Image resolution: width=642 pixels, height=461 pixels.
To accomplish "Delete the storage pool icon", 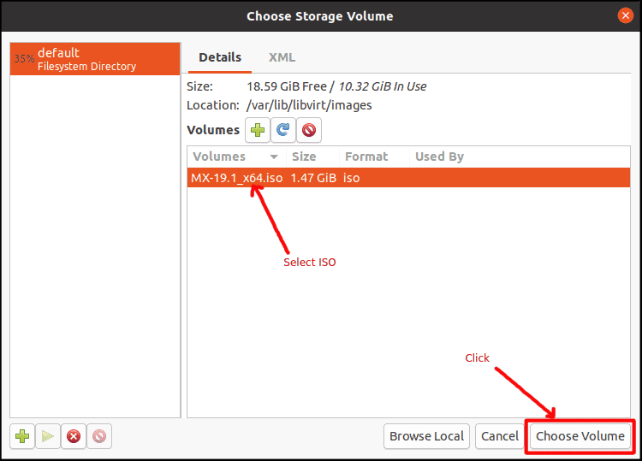I will coord(99,436).
